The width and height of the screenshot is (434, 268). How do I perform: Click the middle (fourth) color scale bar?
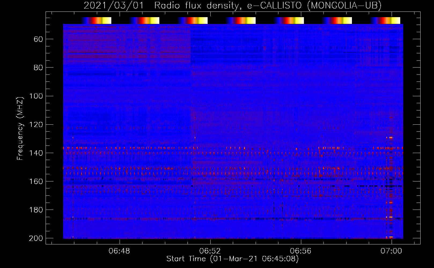click(241, 20)
